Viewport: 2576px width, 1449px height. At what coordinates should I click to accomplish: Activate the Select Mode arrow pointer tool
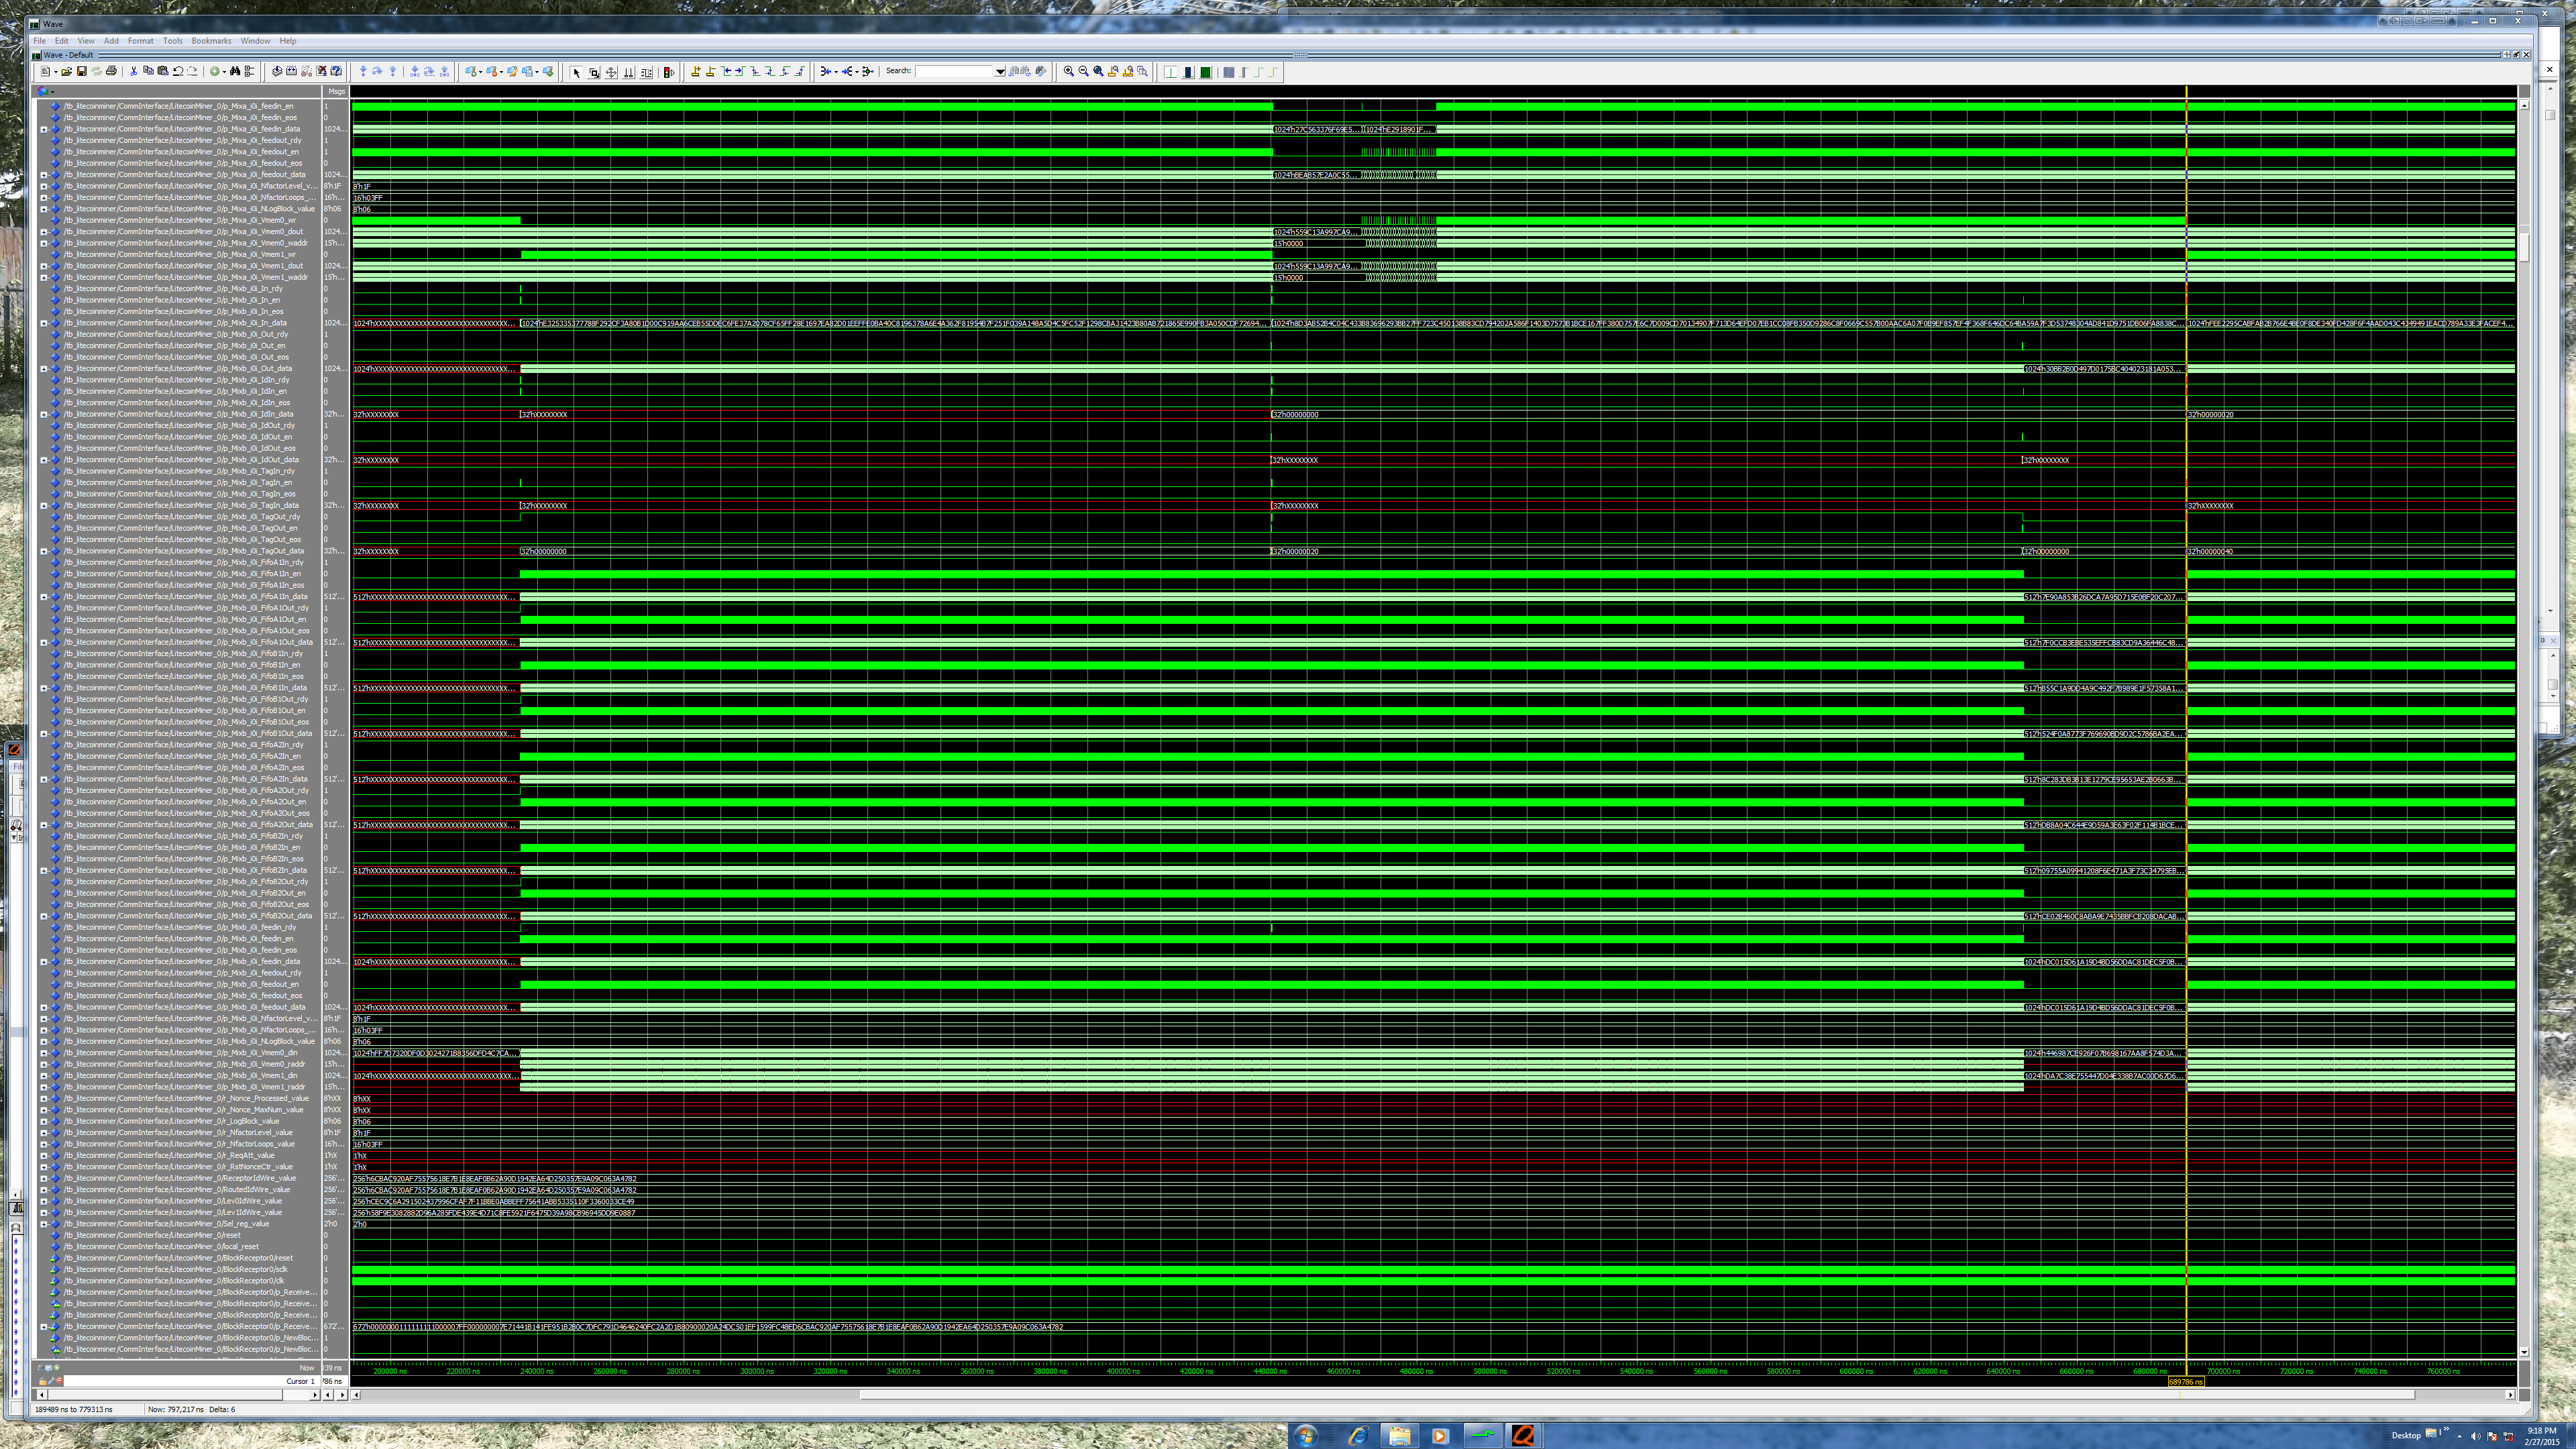pos(577,72)
